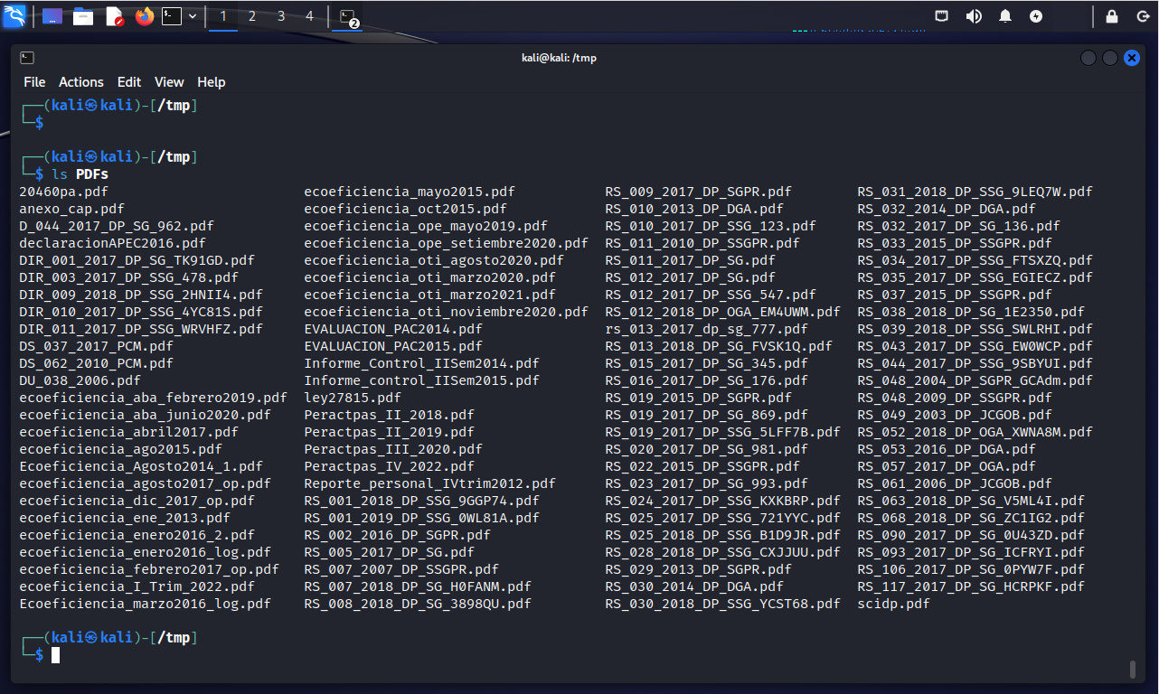1159x694 pixels.
Task: Open the Actions menu
Action: pos(81,82)
